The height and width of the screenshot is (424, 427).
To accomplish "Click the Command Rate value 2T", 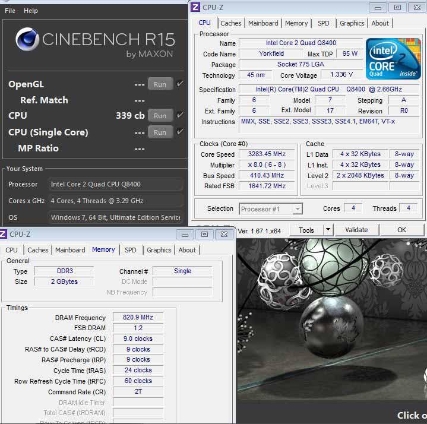I will coord(138,391).
